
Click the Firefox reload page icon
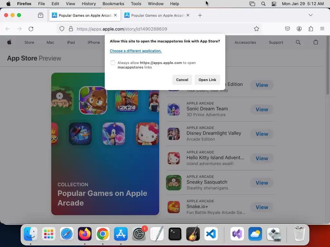(x=31, y=29)
